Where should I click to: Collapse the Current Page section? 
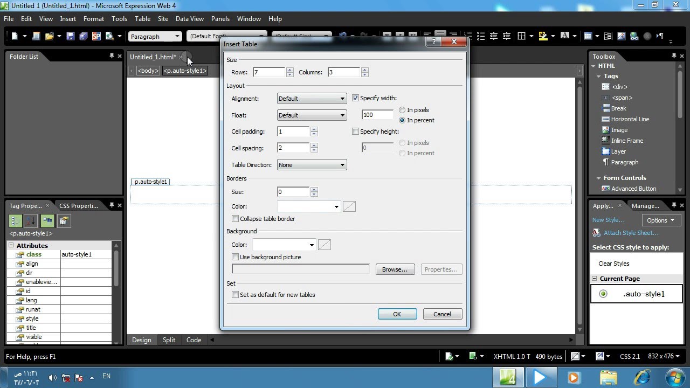[595, 279]
